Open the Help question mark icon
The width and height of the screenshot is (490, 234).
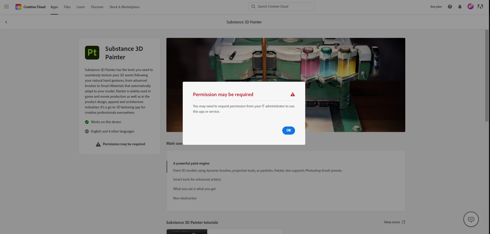click(x=450, y=7)
